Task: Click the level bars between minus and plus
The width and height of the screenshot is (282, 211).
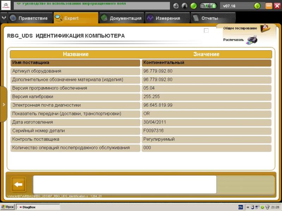Action: 208,6
